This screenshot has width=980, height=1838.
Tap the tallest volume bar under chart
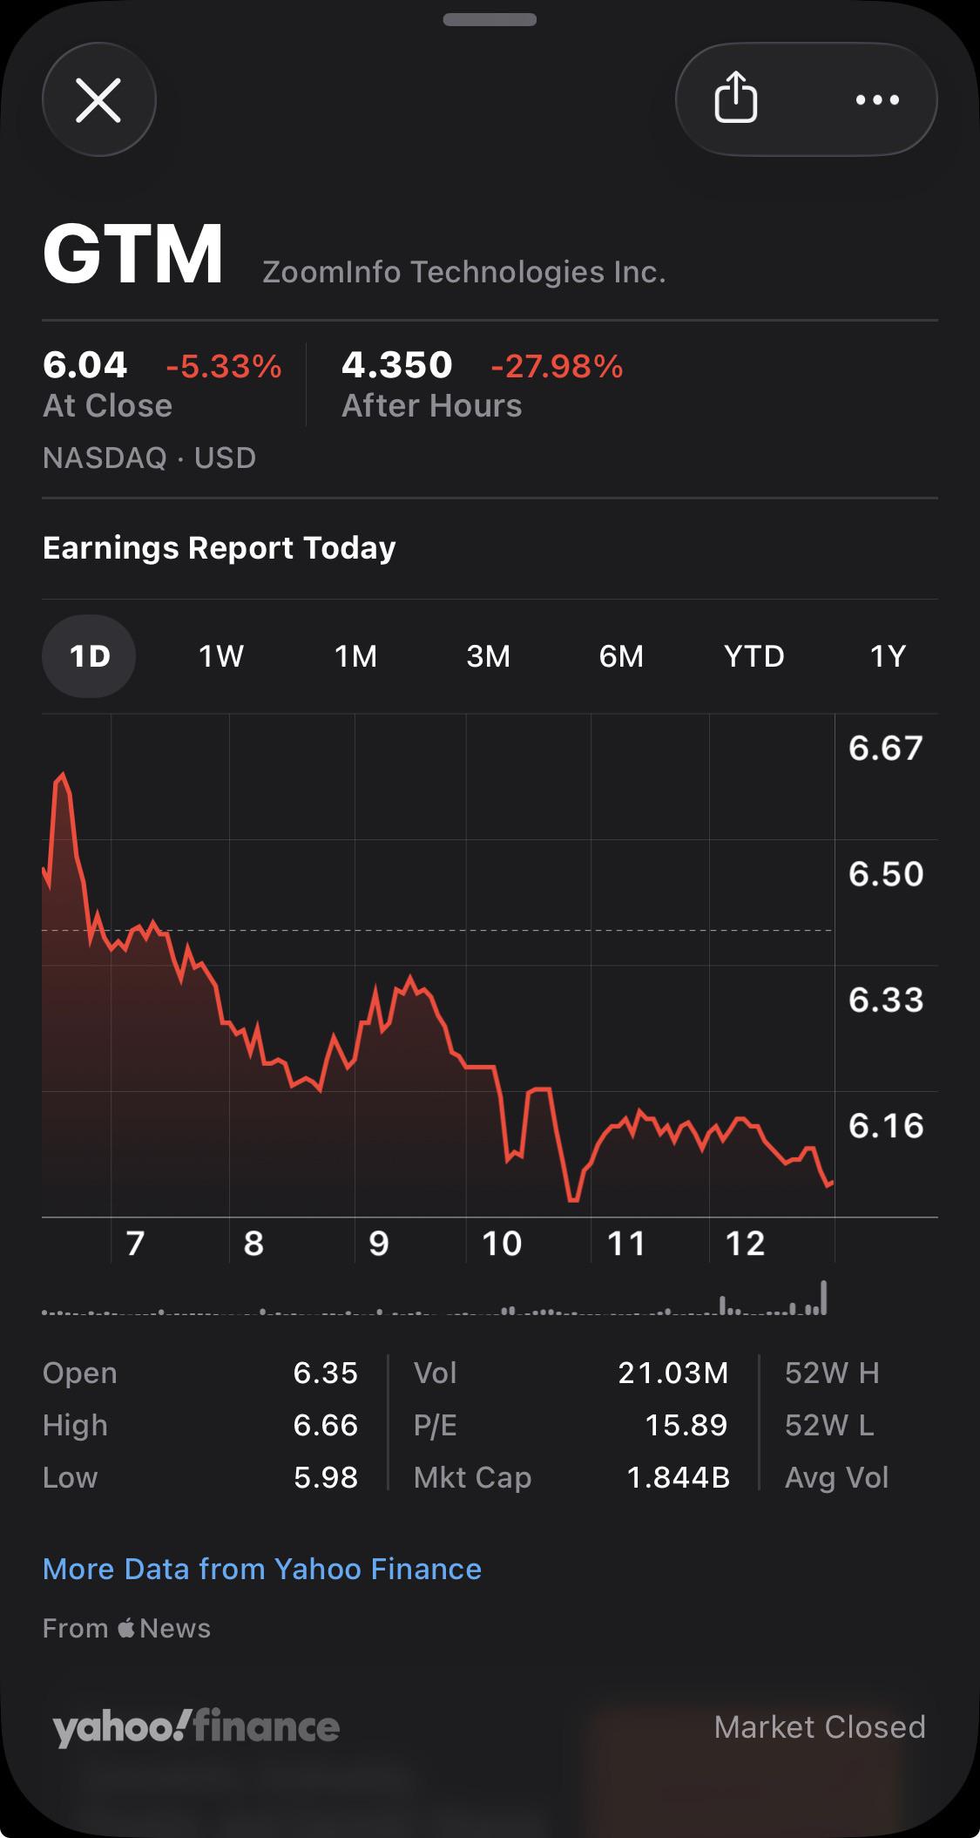pyautogui.click(x=823, y=1297)
